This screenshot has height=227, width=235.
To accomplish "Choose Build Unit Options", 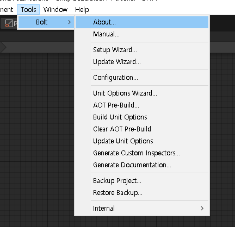I will [142, 117].
